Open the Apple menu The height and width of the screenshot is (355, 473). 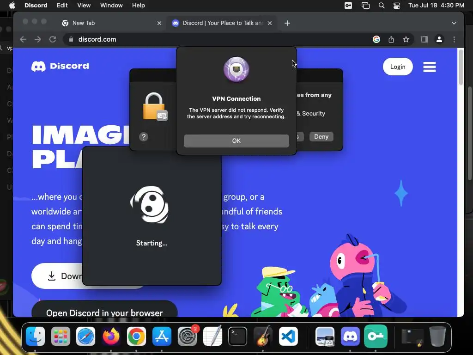(12, 6)
